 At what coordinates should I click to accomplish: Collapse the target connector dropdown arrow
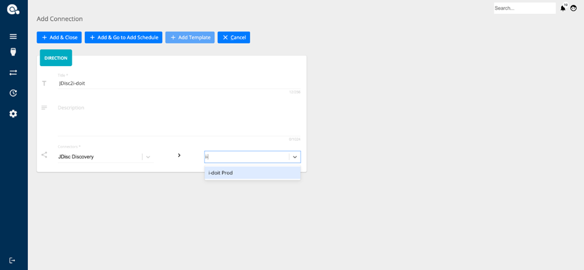point(294,157)
